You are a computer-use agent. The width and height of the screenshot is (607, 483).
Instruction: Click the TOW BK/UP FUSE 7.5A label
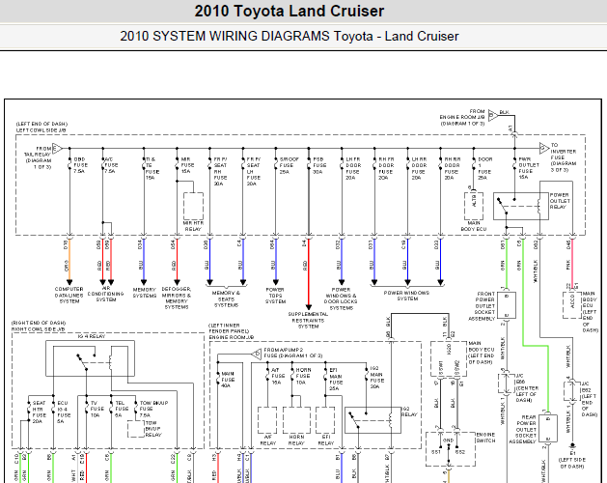pos(153,409)
